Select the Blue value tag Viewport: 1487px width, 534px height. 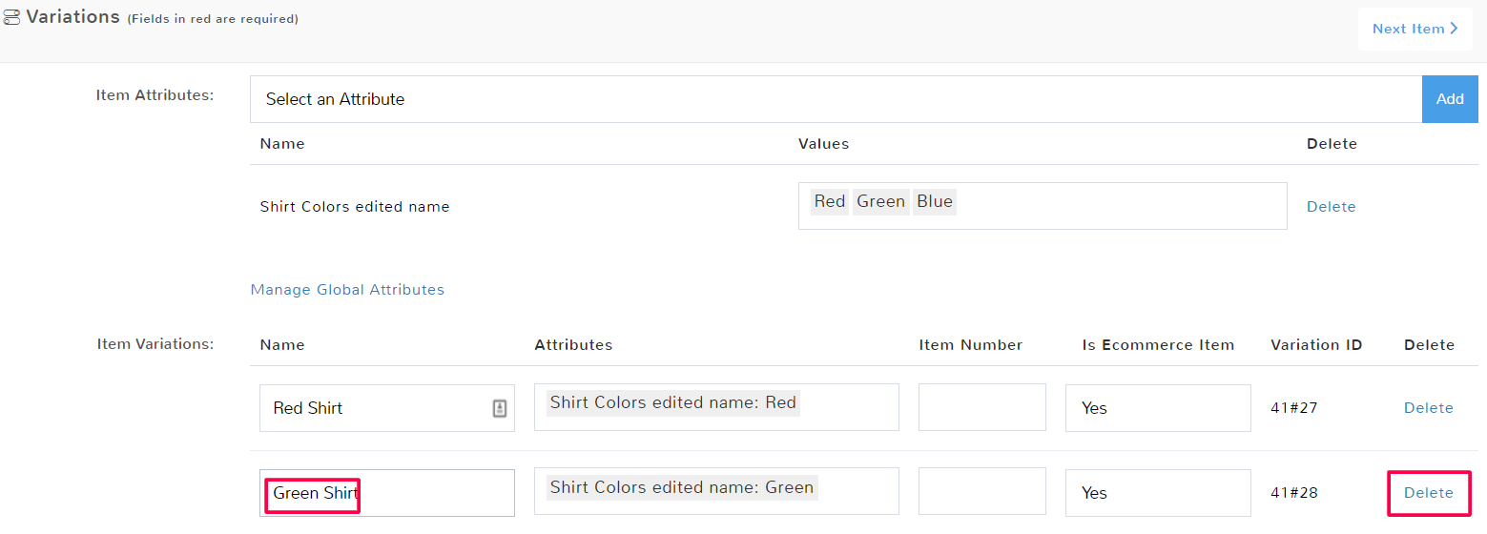[x=934, y=201]
